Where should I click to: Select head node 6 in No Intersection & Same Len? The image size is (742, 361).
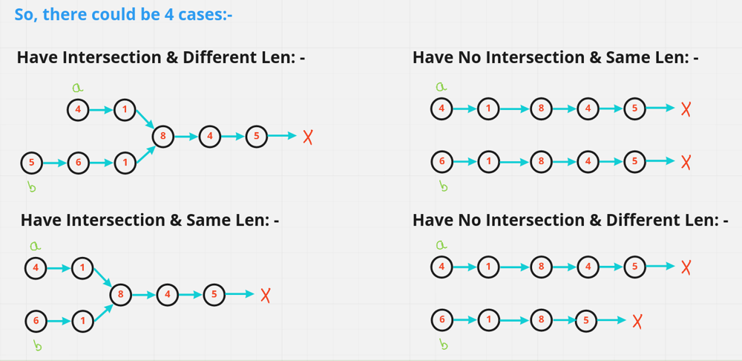click(x=441, y=161)
